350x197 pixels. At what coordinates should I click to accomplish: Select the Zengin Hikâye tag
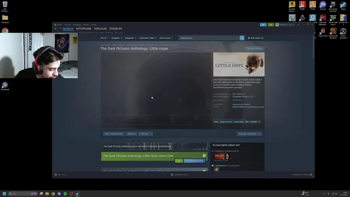coord(239,122)
